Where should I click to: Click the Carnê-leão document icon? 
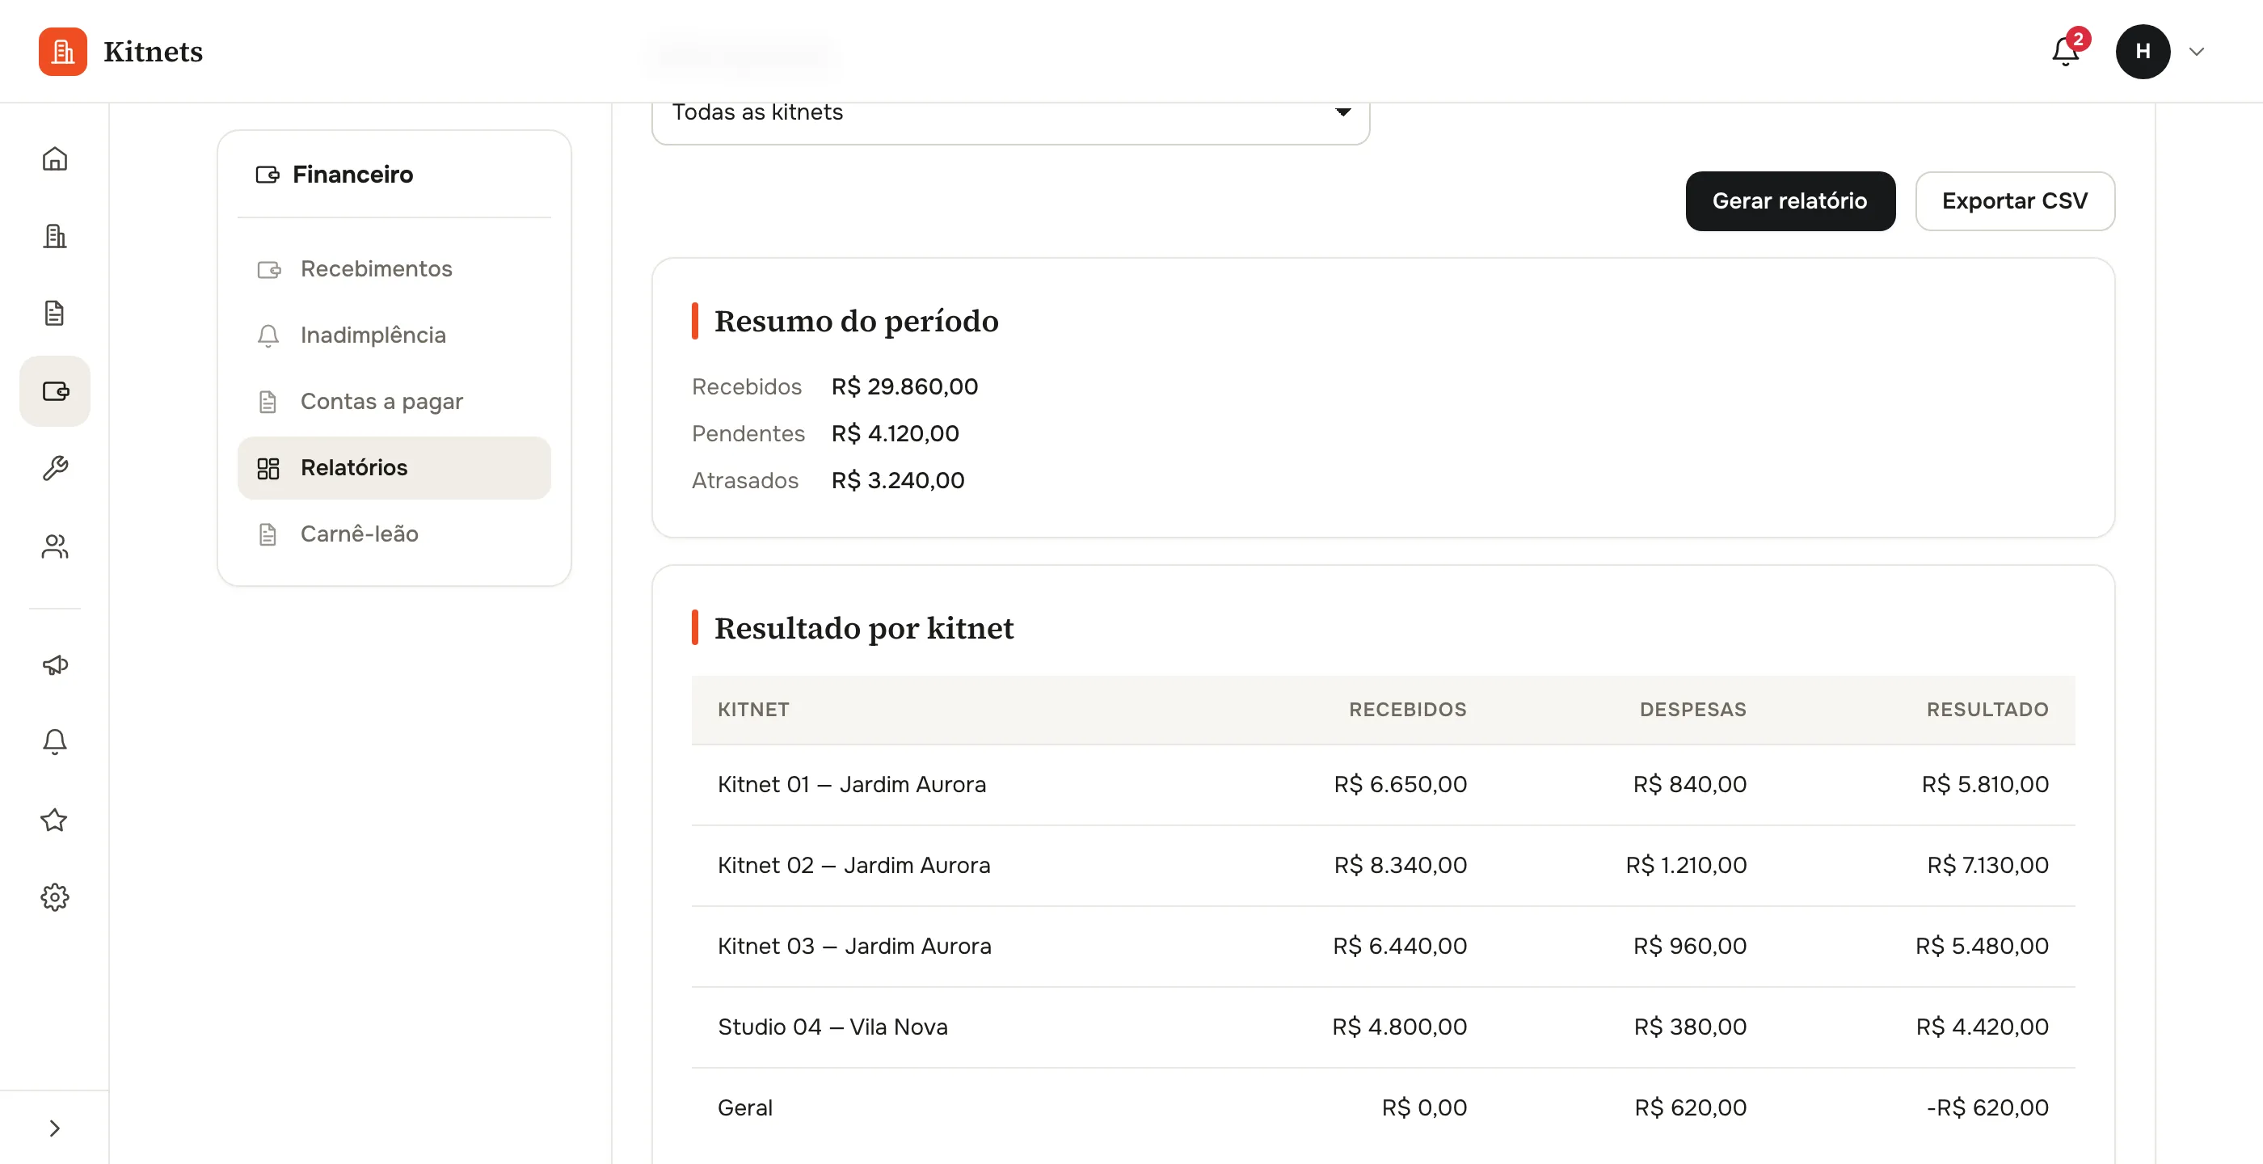[268, 534]
